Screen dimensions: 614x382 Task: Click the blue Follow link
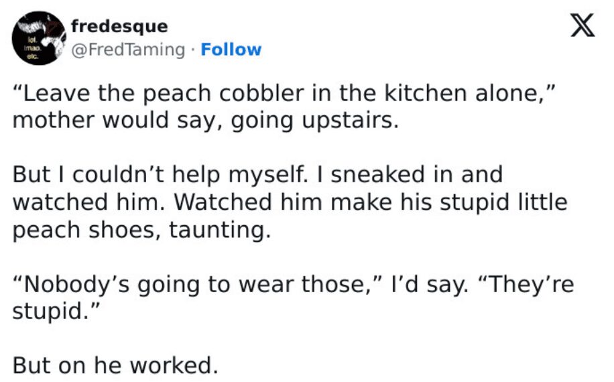(x=231, y=50)
